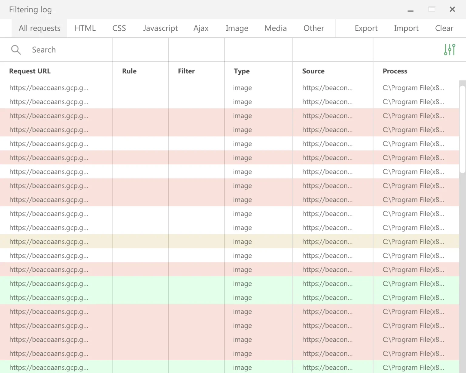This screenshot has width=466, height=373.
Task: Switch to the Image tab
Action: [237, 28]
